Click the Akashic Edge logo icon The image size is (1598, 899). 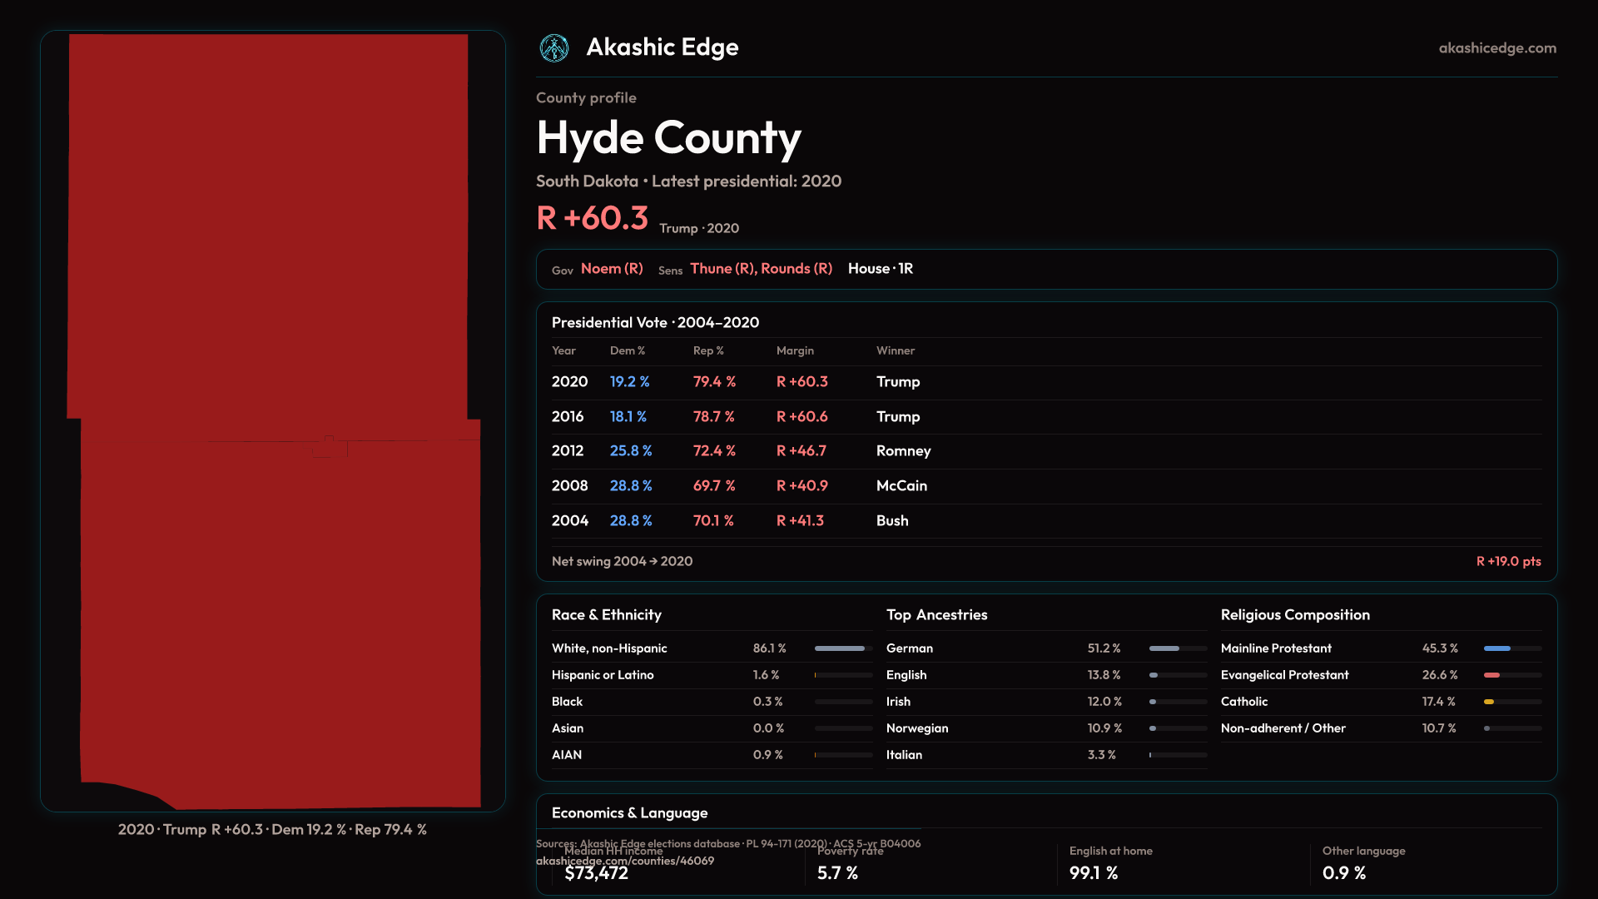point(553,47)
